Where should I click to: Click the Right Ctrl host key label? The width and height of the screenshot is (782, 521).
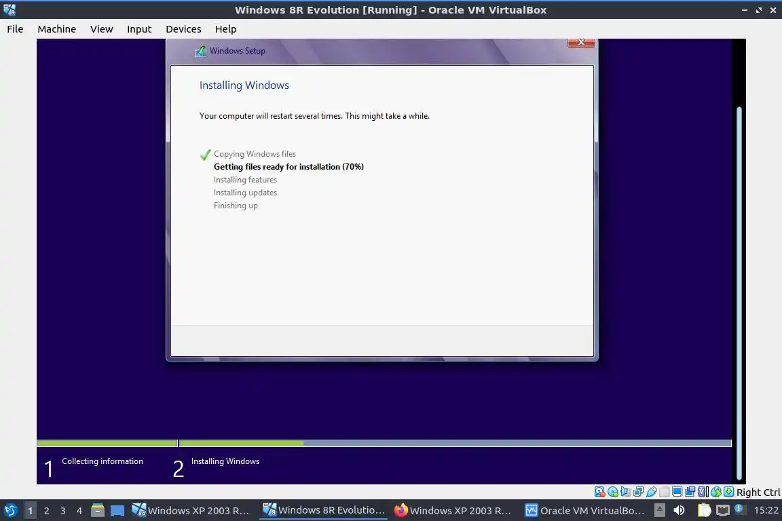pos(758,492)
